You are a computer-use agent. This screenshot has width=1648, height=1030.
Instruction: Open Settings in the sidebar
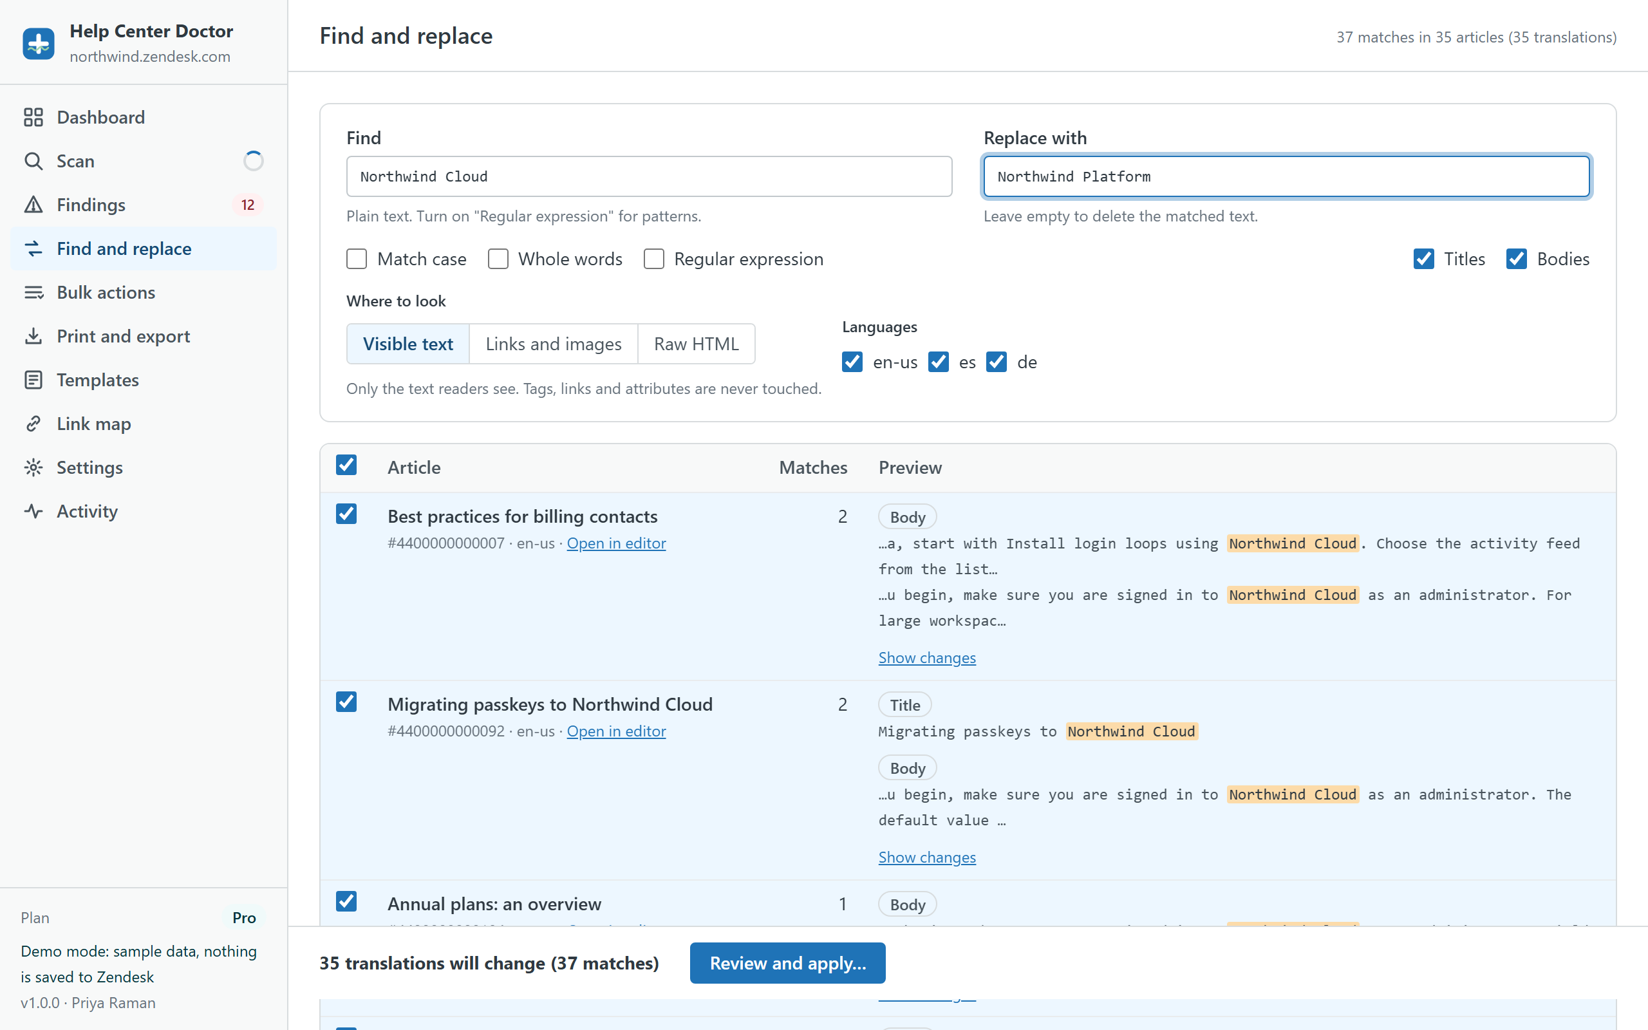pyautogui.click(x=144, y=467)
